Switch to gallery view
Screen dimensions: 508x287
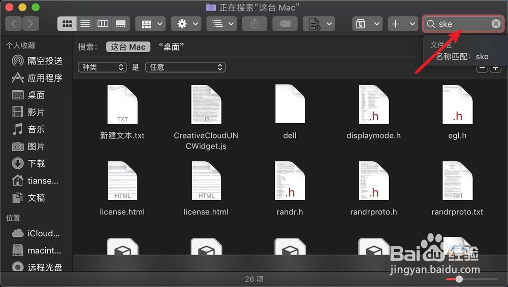pos(121,24)
